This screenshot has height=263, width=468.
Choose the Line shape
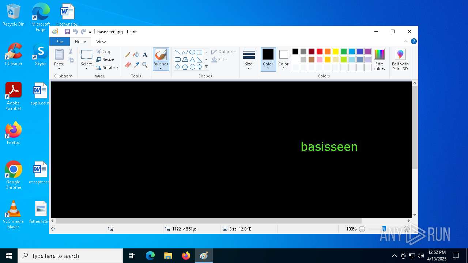(x=177, y=52)
